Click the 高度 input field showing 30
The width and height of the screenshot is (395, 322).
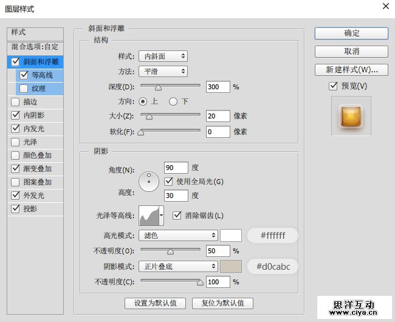pyautogui.click(x=176, y=196)
